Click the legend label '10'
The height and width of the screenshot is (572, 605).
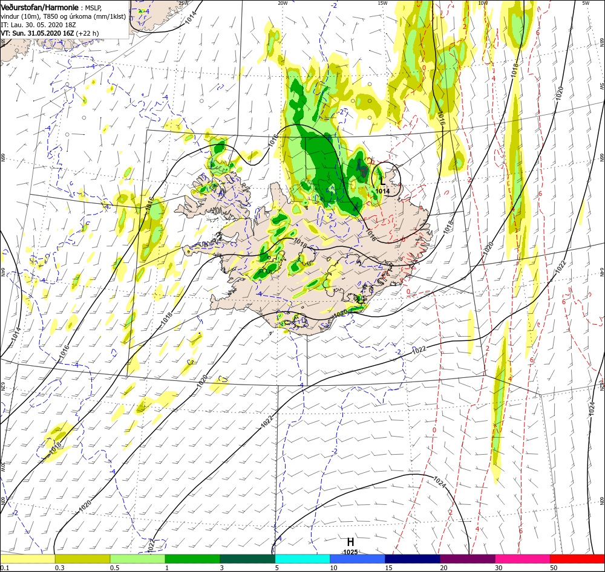tap(334, 568)
